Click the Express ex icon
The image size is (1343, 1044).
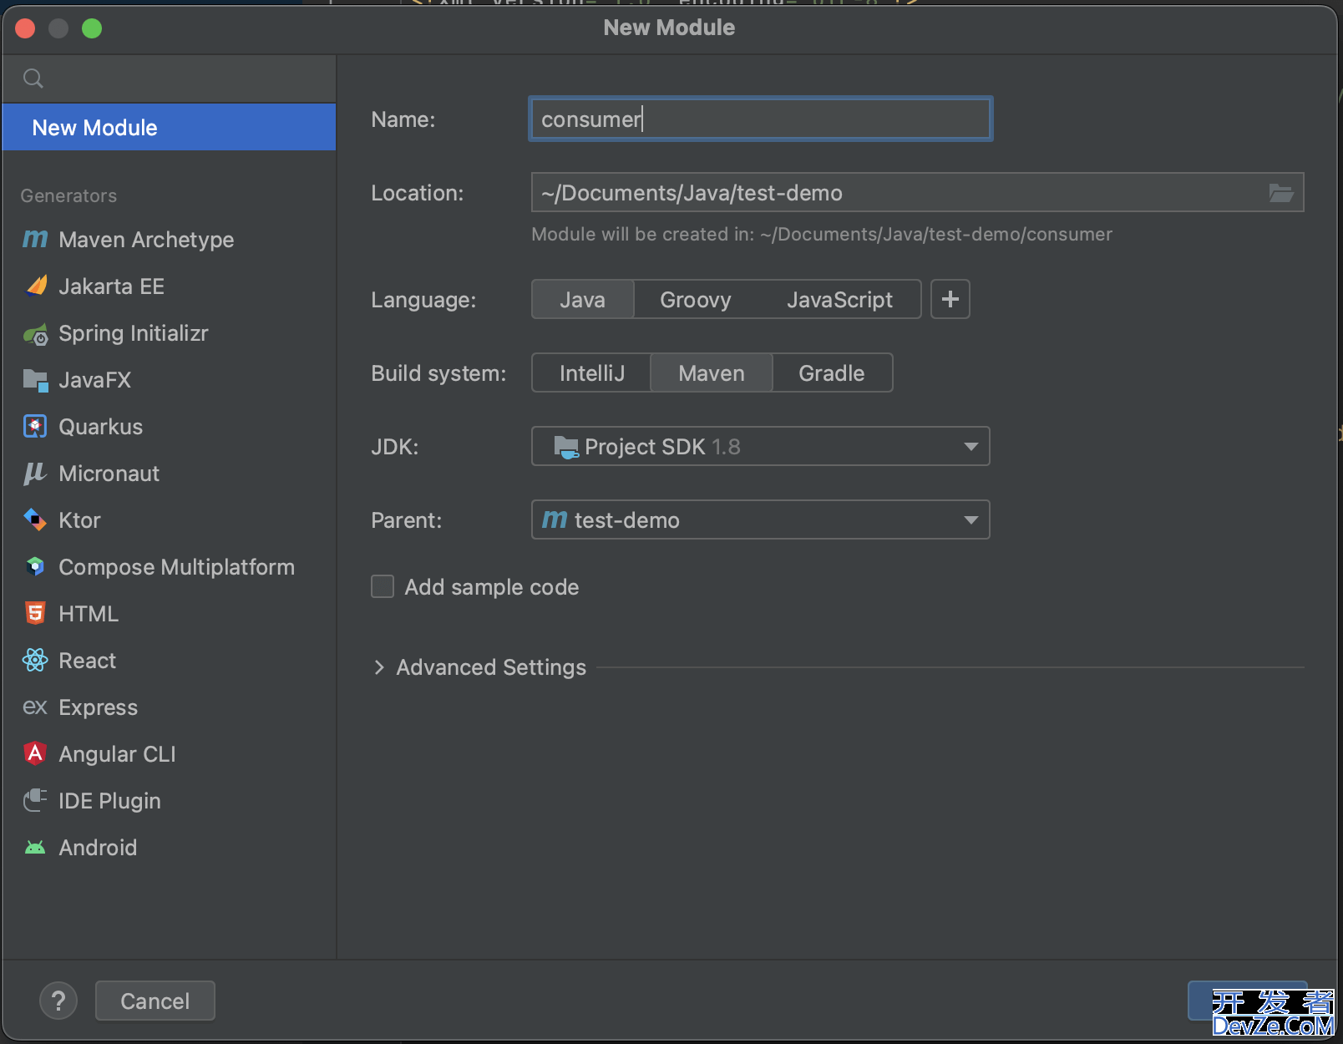click(x=35, y=707)
